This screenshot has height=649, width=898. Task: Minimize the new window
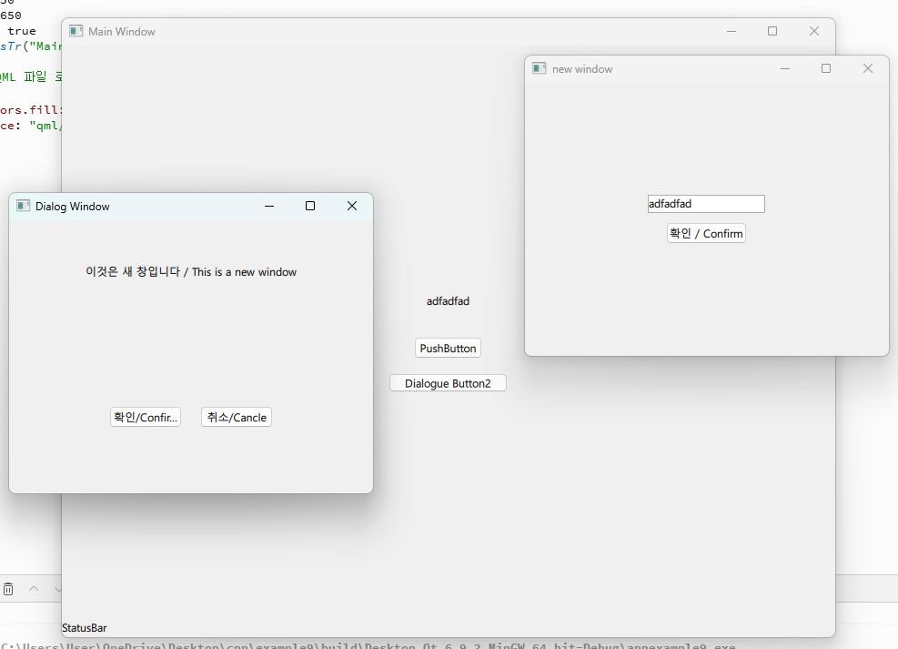point(785,69)
